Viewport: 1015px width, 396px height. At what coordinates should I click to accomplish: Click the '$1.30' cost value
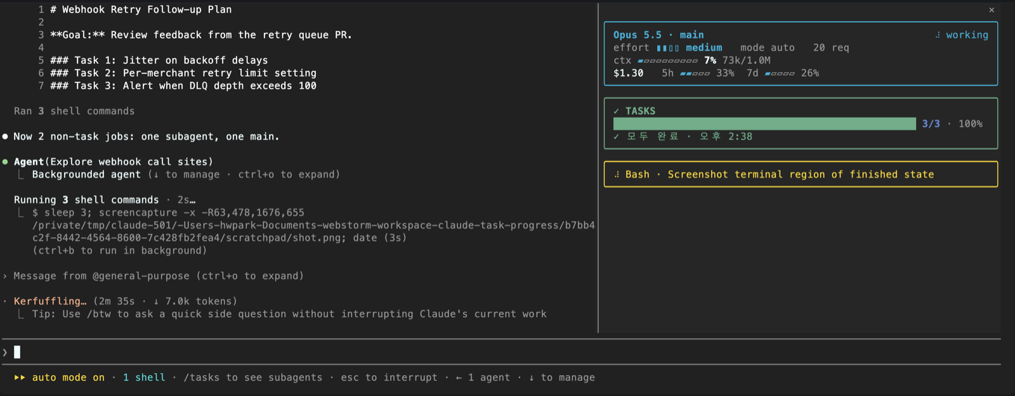628,73
